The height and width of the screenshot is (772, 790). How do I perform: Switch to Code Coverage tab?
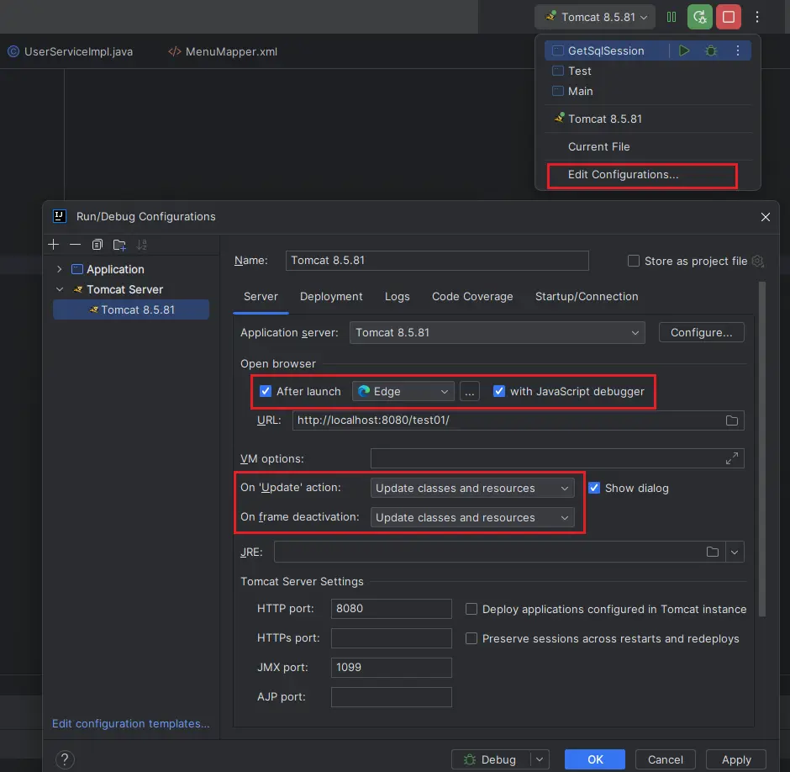(x=472, y=297)
